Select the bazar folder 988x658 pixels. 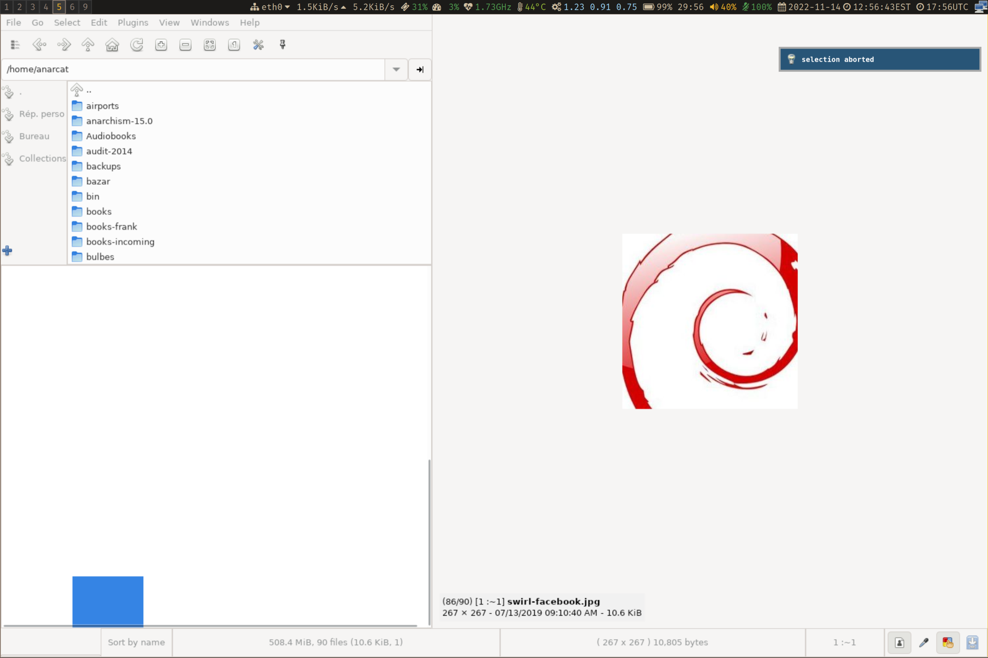(250, 181)
